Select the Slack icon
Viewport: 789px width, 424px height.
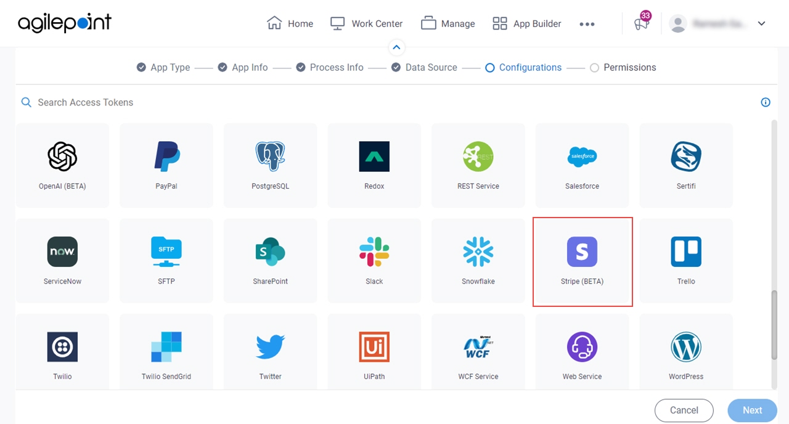(x=374, y=251)
